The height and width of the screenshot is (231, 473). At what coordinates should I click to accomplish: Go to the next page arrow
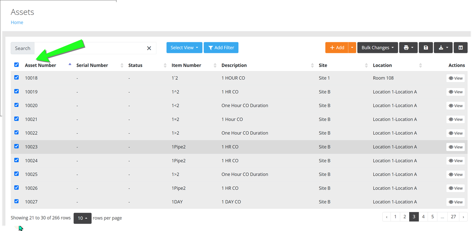coord(463,217)
